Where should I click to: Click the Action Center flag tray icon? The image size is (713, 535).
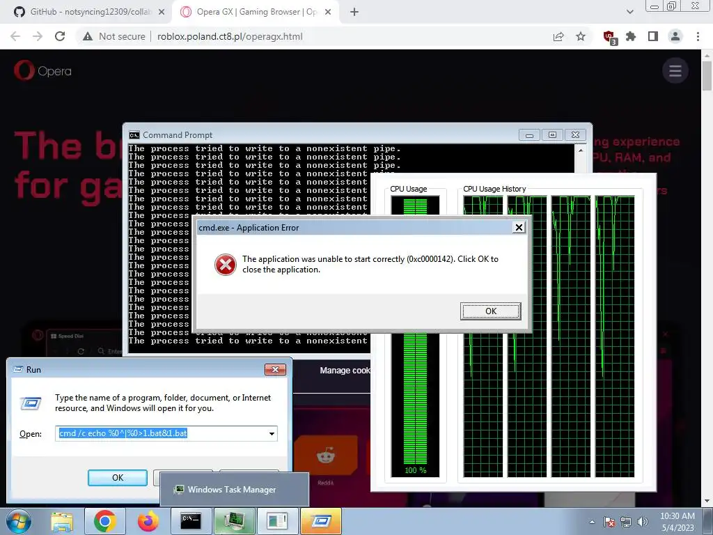[x=609, y=522]
